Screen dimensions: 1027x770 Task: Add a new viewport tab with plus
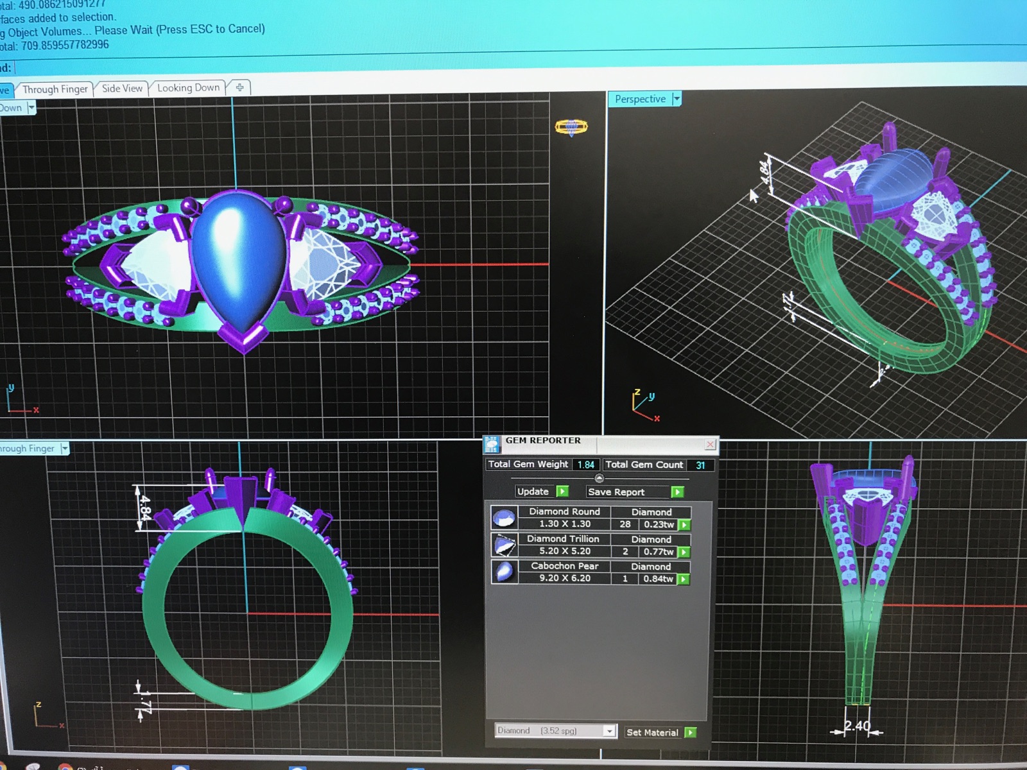point(240,87)
